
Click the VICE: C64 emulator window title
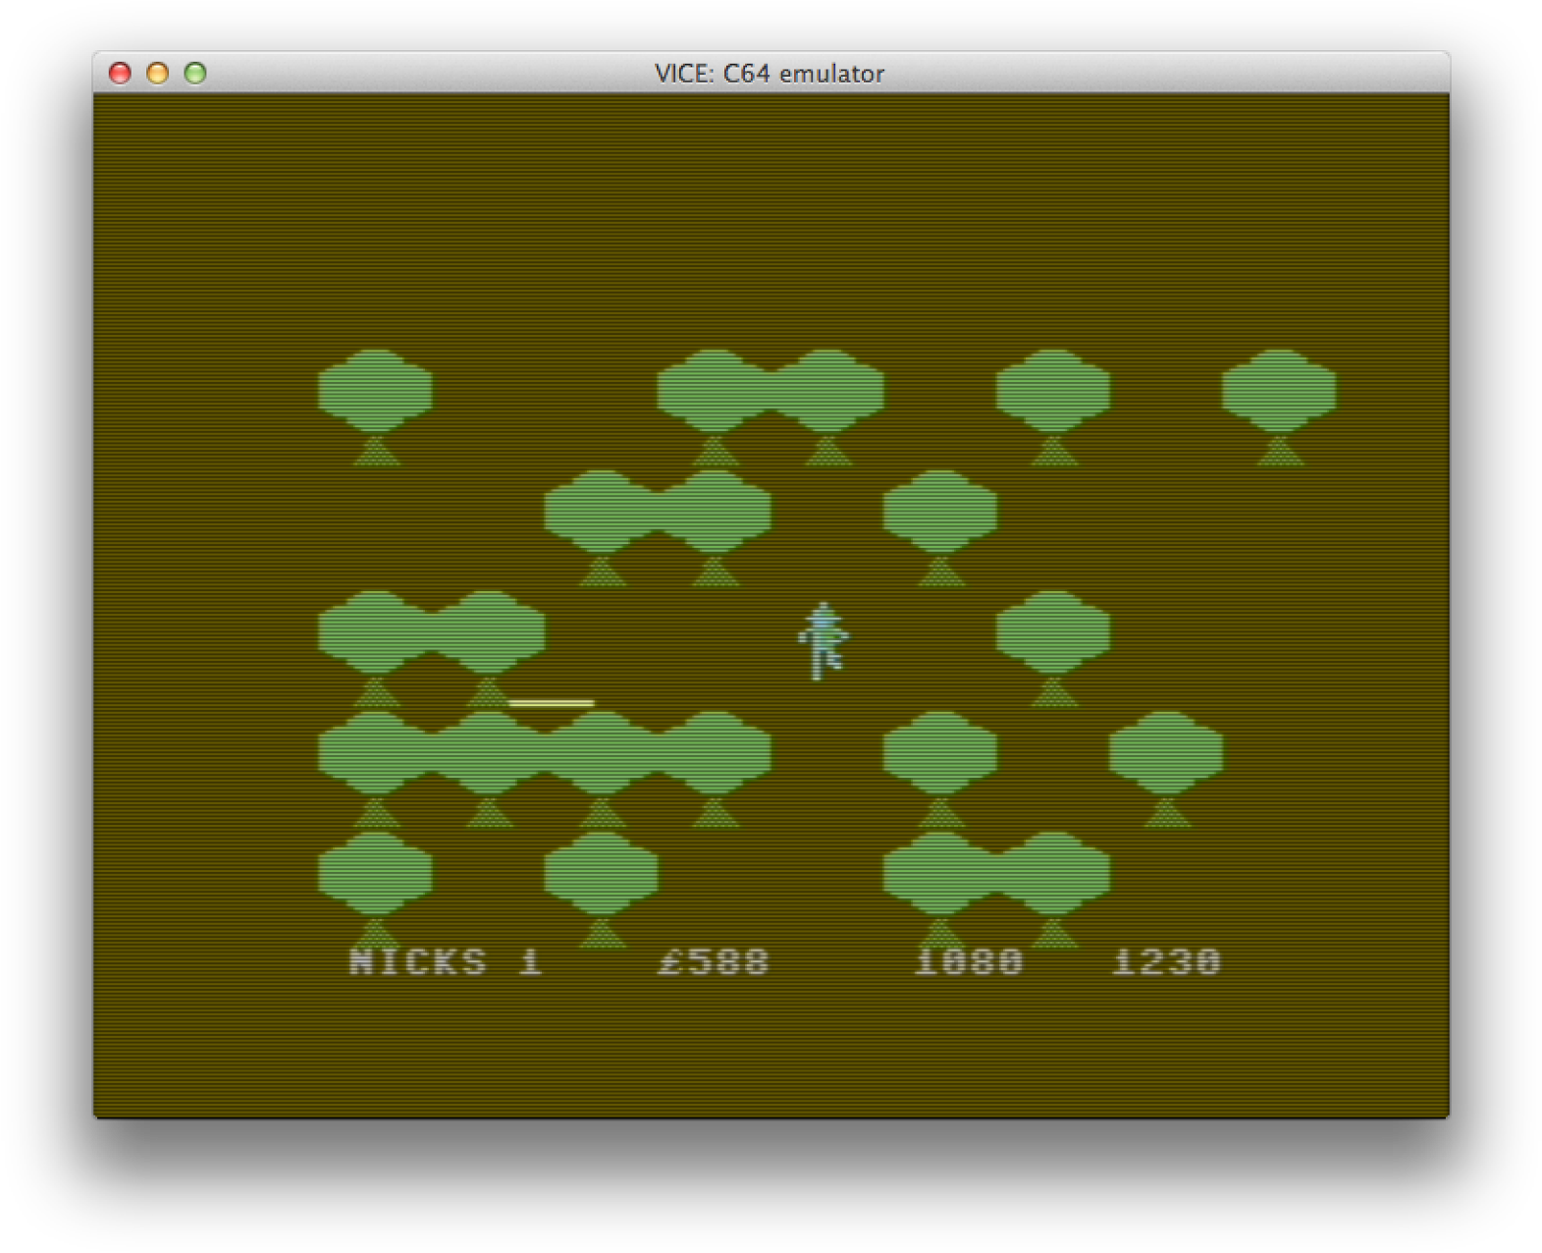pos(770,74)
